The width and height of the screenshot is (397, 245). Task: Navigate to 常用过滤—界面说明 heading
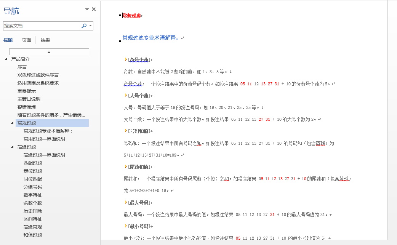(44, 139)
